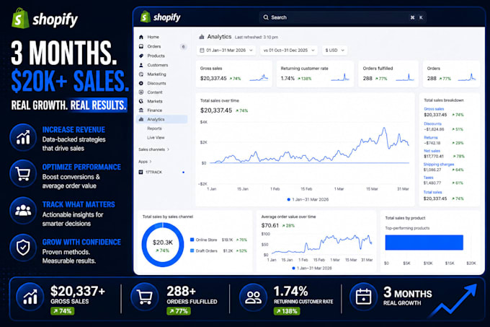The width and height of the screenshot is (490, 327).
Task: Open Live View under Analytics
Action: 156,137
